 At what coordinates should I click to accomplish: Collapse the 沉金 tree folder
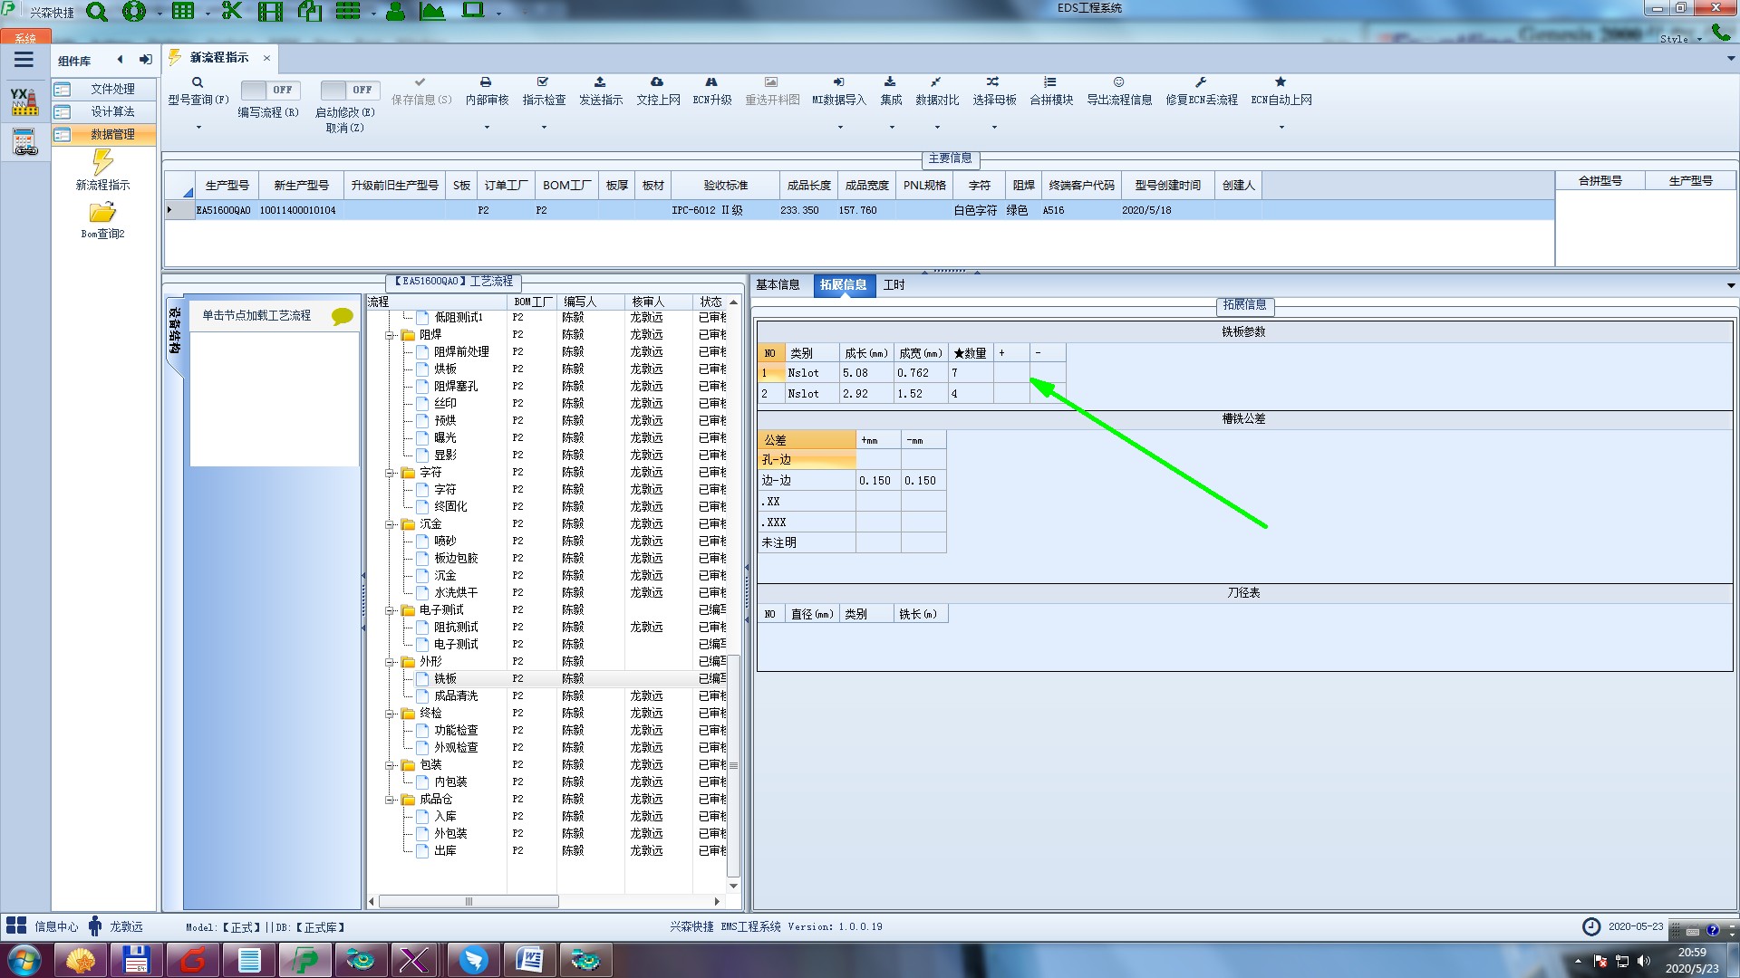click(x=390, y=524)
